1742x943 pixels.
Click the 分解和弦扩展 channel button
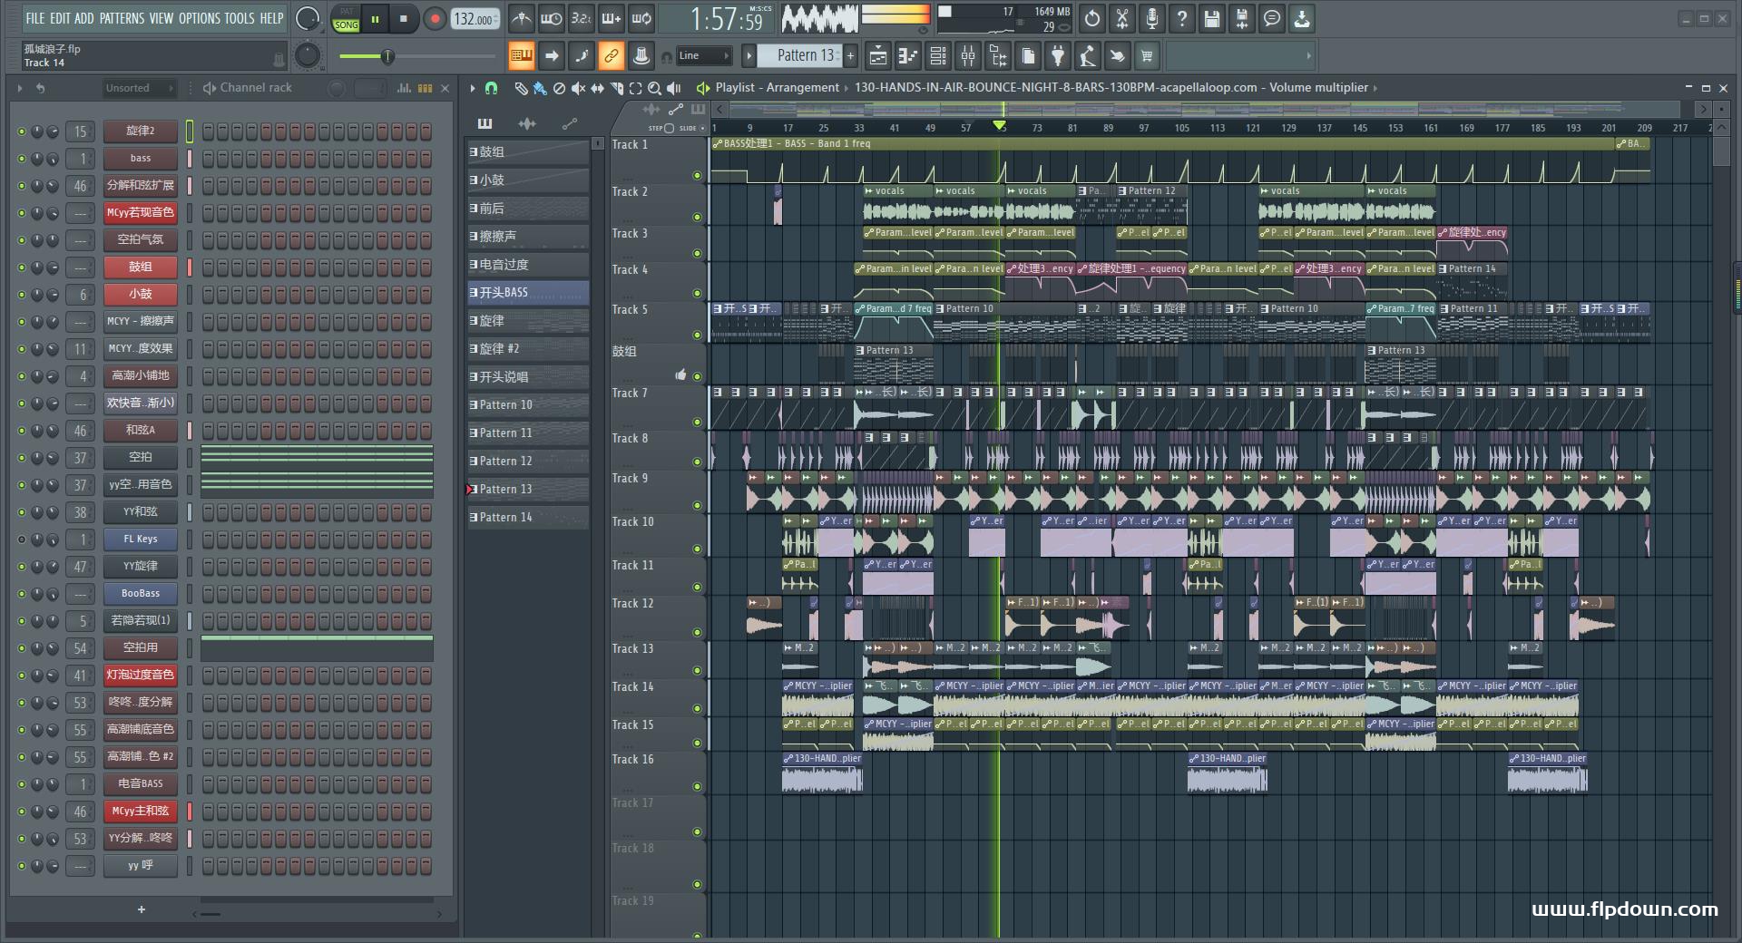140,186
